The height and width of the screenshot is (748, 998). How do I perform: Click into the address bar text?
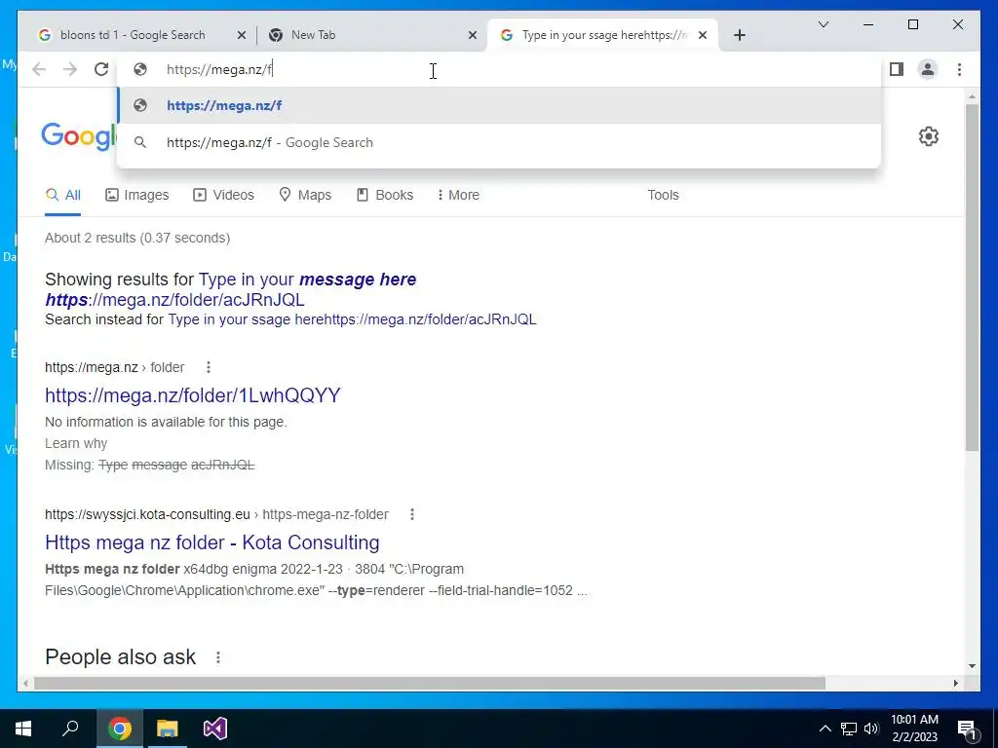(x=219, y=69)
